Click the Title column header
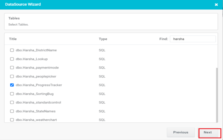 pyautogui.click(x=13, y=39)
